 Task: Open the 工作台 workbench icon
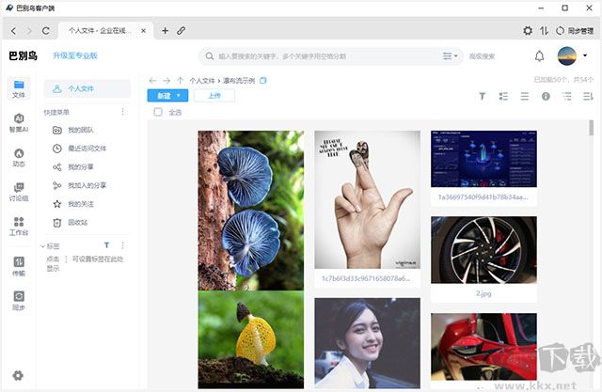(19, 227)
